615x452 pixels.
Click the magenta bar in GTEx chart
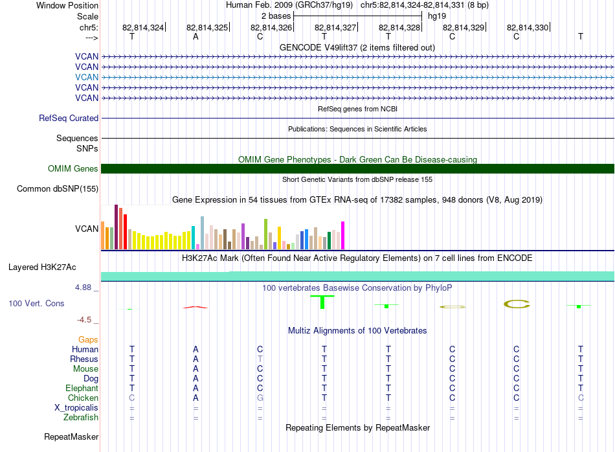[x=343, y=236]
